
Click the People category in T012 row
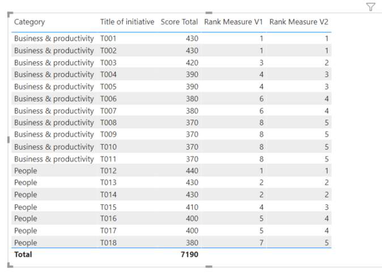coord(26,171)
